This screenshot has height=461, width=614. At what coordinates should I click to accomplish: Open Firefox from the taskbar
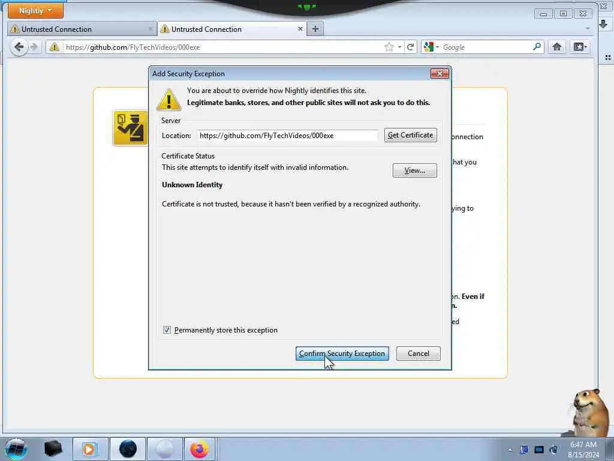tap(200, 449)
